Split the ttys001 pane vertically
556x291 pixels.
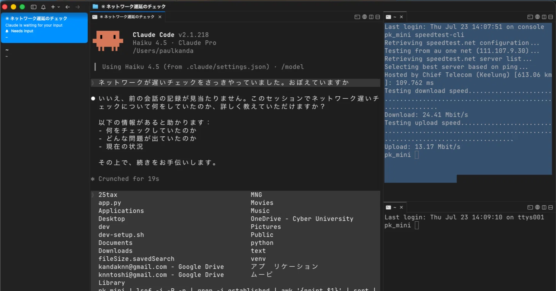click(x=544, y=207)
